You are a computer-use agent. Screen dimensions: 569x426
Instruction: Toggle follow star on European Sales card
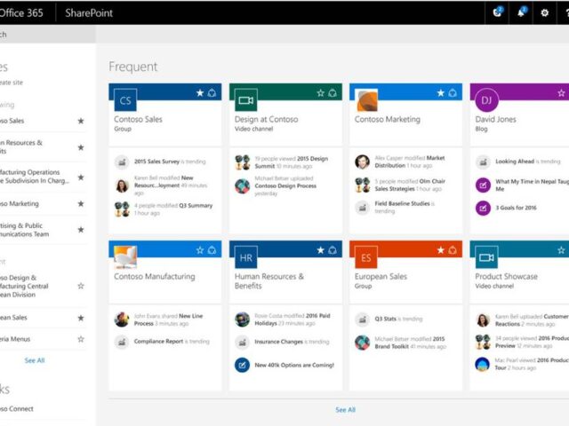[441, 250]
